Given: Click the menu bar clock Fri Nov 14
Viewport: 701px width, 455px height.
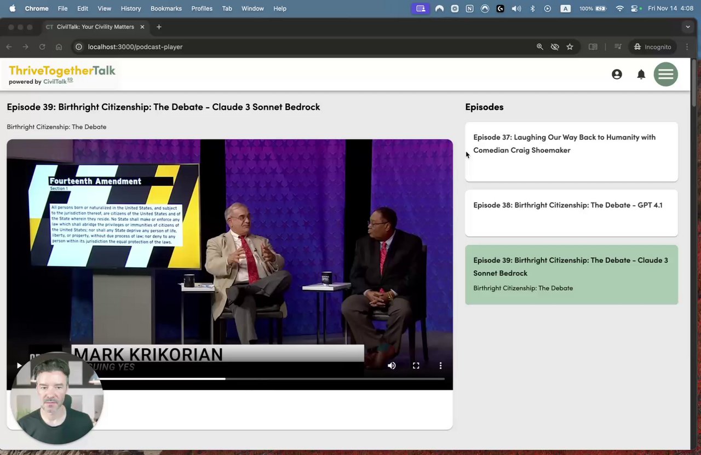Looking at the screenshot, I should [x=670, y=8].
